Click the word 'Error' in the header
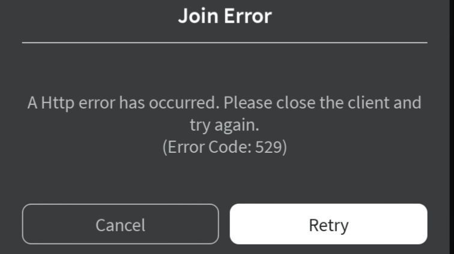 pos(248,16)
